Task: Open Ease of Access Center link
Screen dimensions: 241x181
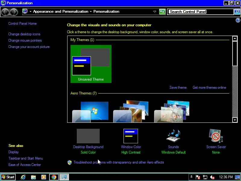Action: (25, 165)
